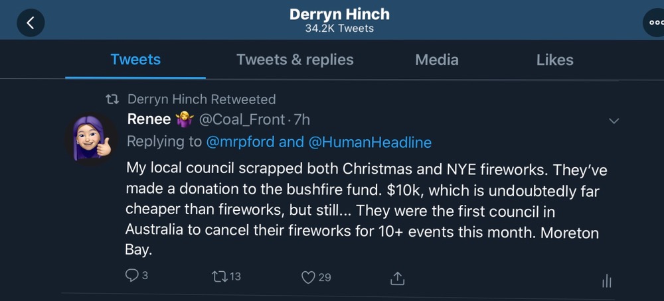This screenshot has height=301, width=664.
Task: Select the Likes tab
Action: pyautogui.click(x=554, y=60)
